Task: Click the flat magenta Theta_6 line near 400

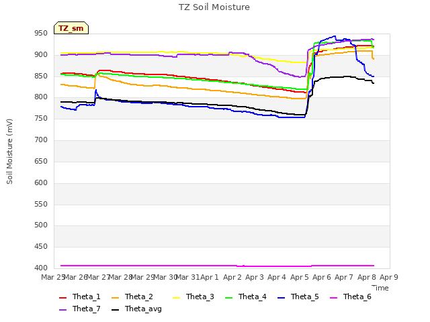Action: [217, 266]
